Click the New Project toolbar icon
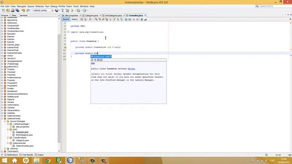The width and height of the screenshot is (292, 164). click(8, 10)
